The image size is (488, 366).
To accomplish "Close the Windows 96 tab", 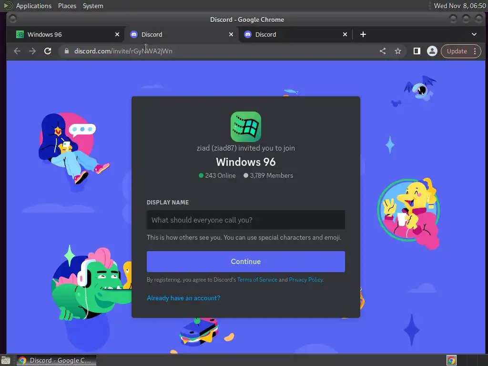I will pyautogui.click(x=117, y=34).
